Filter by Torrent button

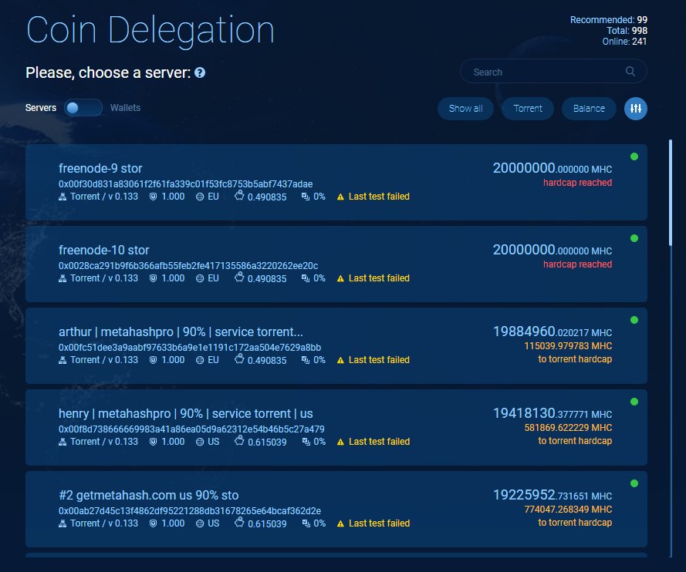[528, 109]
